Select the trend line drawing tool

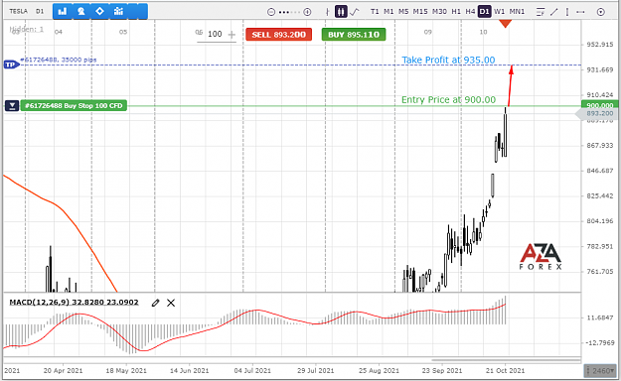coord(554,12)
